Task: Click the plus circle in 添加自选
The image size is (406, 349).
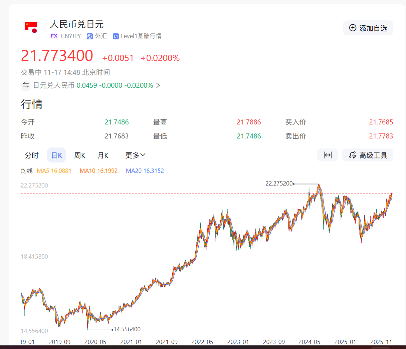Action: 353,28
